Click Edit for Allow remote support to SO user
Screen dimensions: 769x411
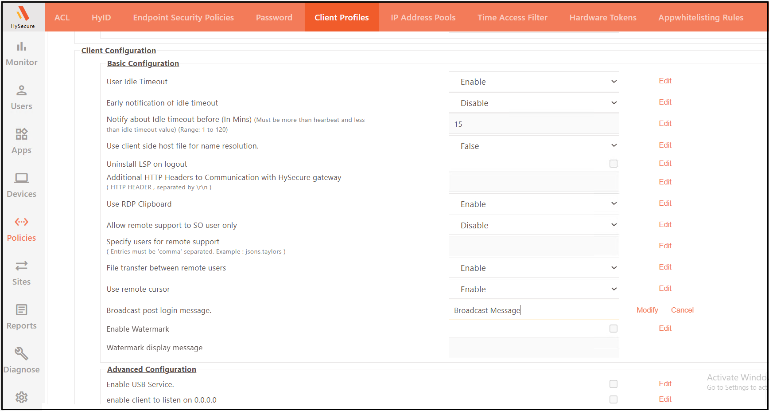(665, 224)
